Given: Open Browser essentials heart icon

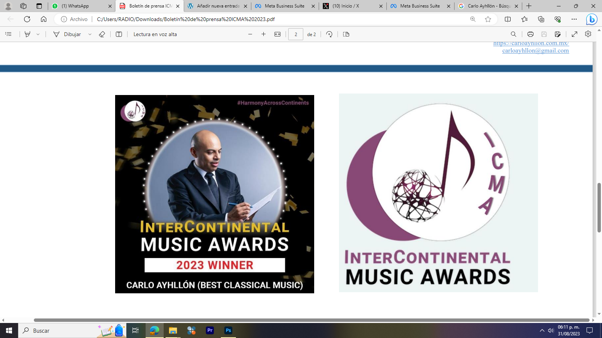Looking at the screenshot, I should point(558,19).
